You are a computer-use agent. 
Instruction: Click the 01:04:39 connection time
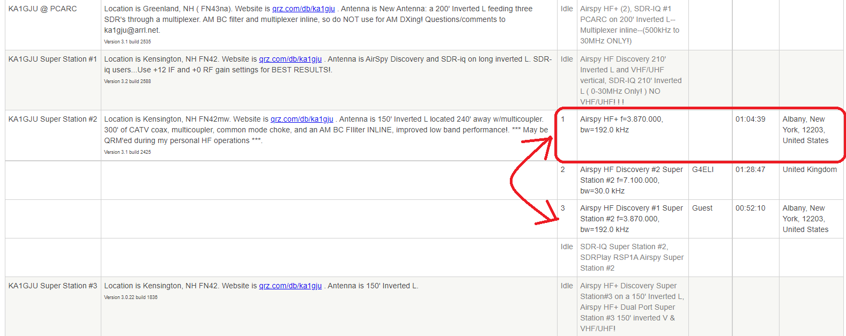point(750,120)
